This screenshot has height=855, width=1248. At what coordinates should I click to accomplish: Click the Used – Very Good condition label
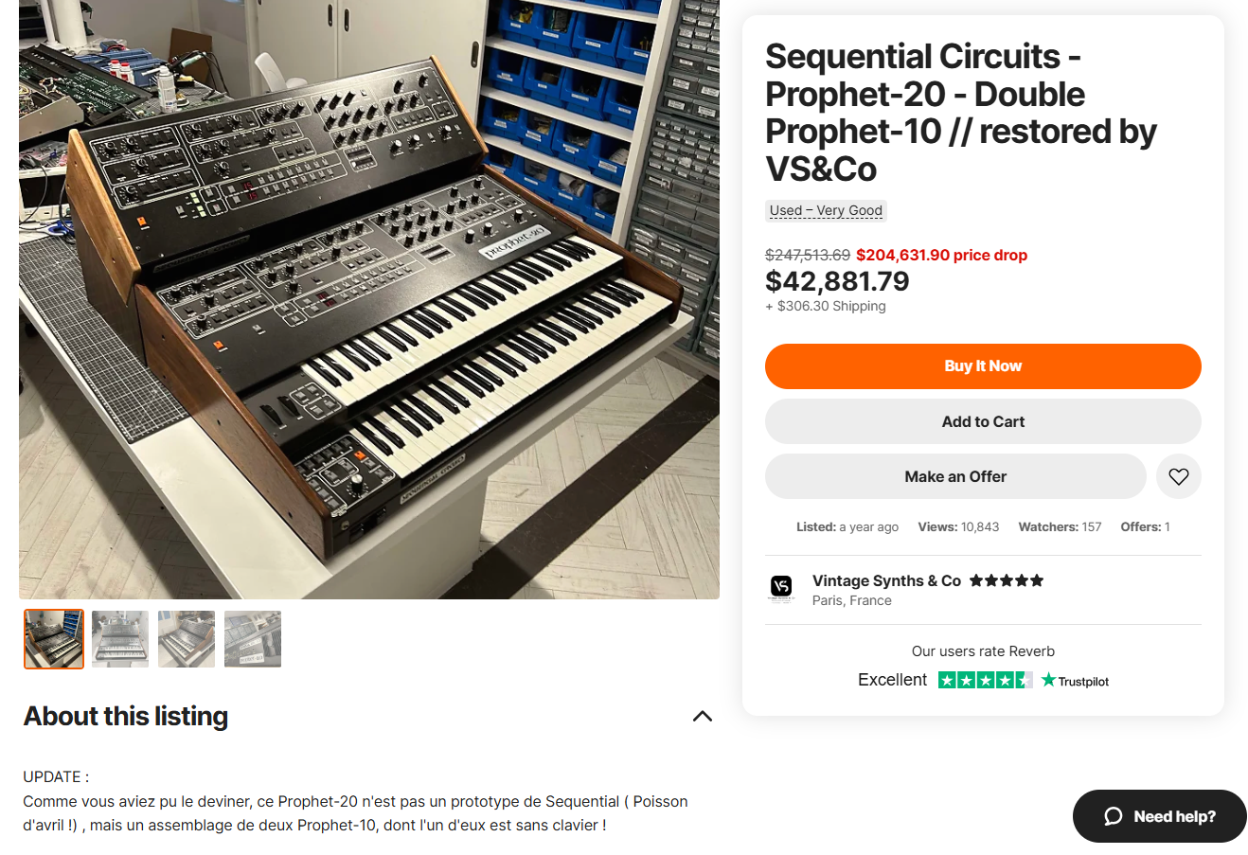(826, 210)
